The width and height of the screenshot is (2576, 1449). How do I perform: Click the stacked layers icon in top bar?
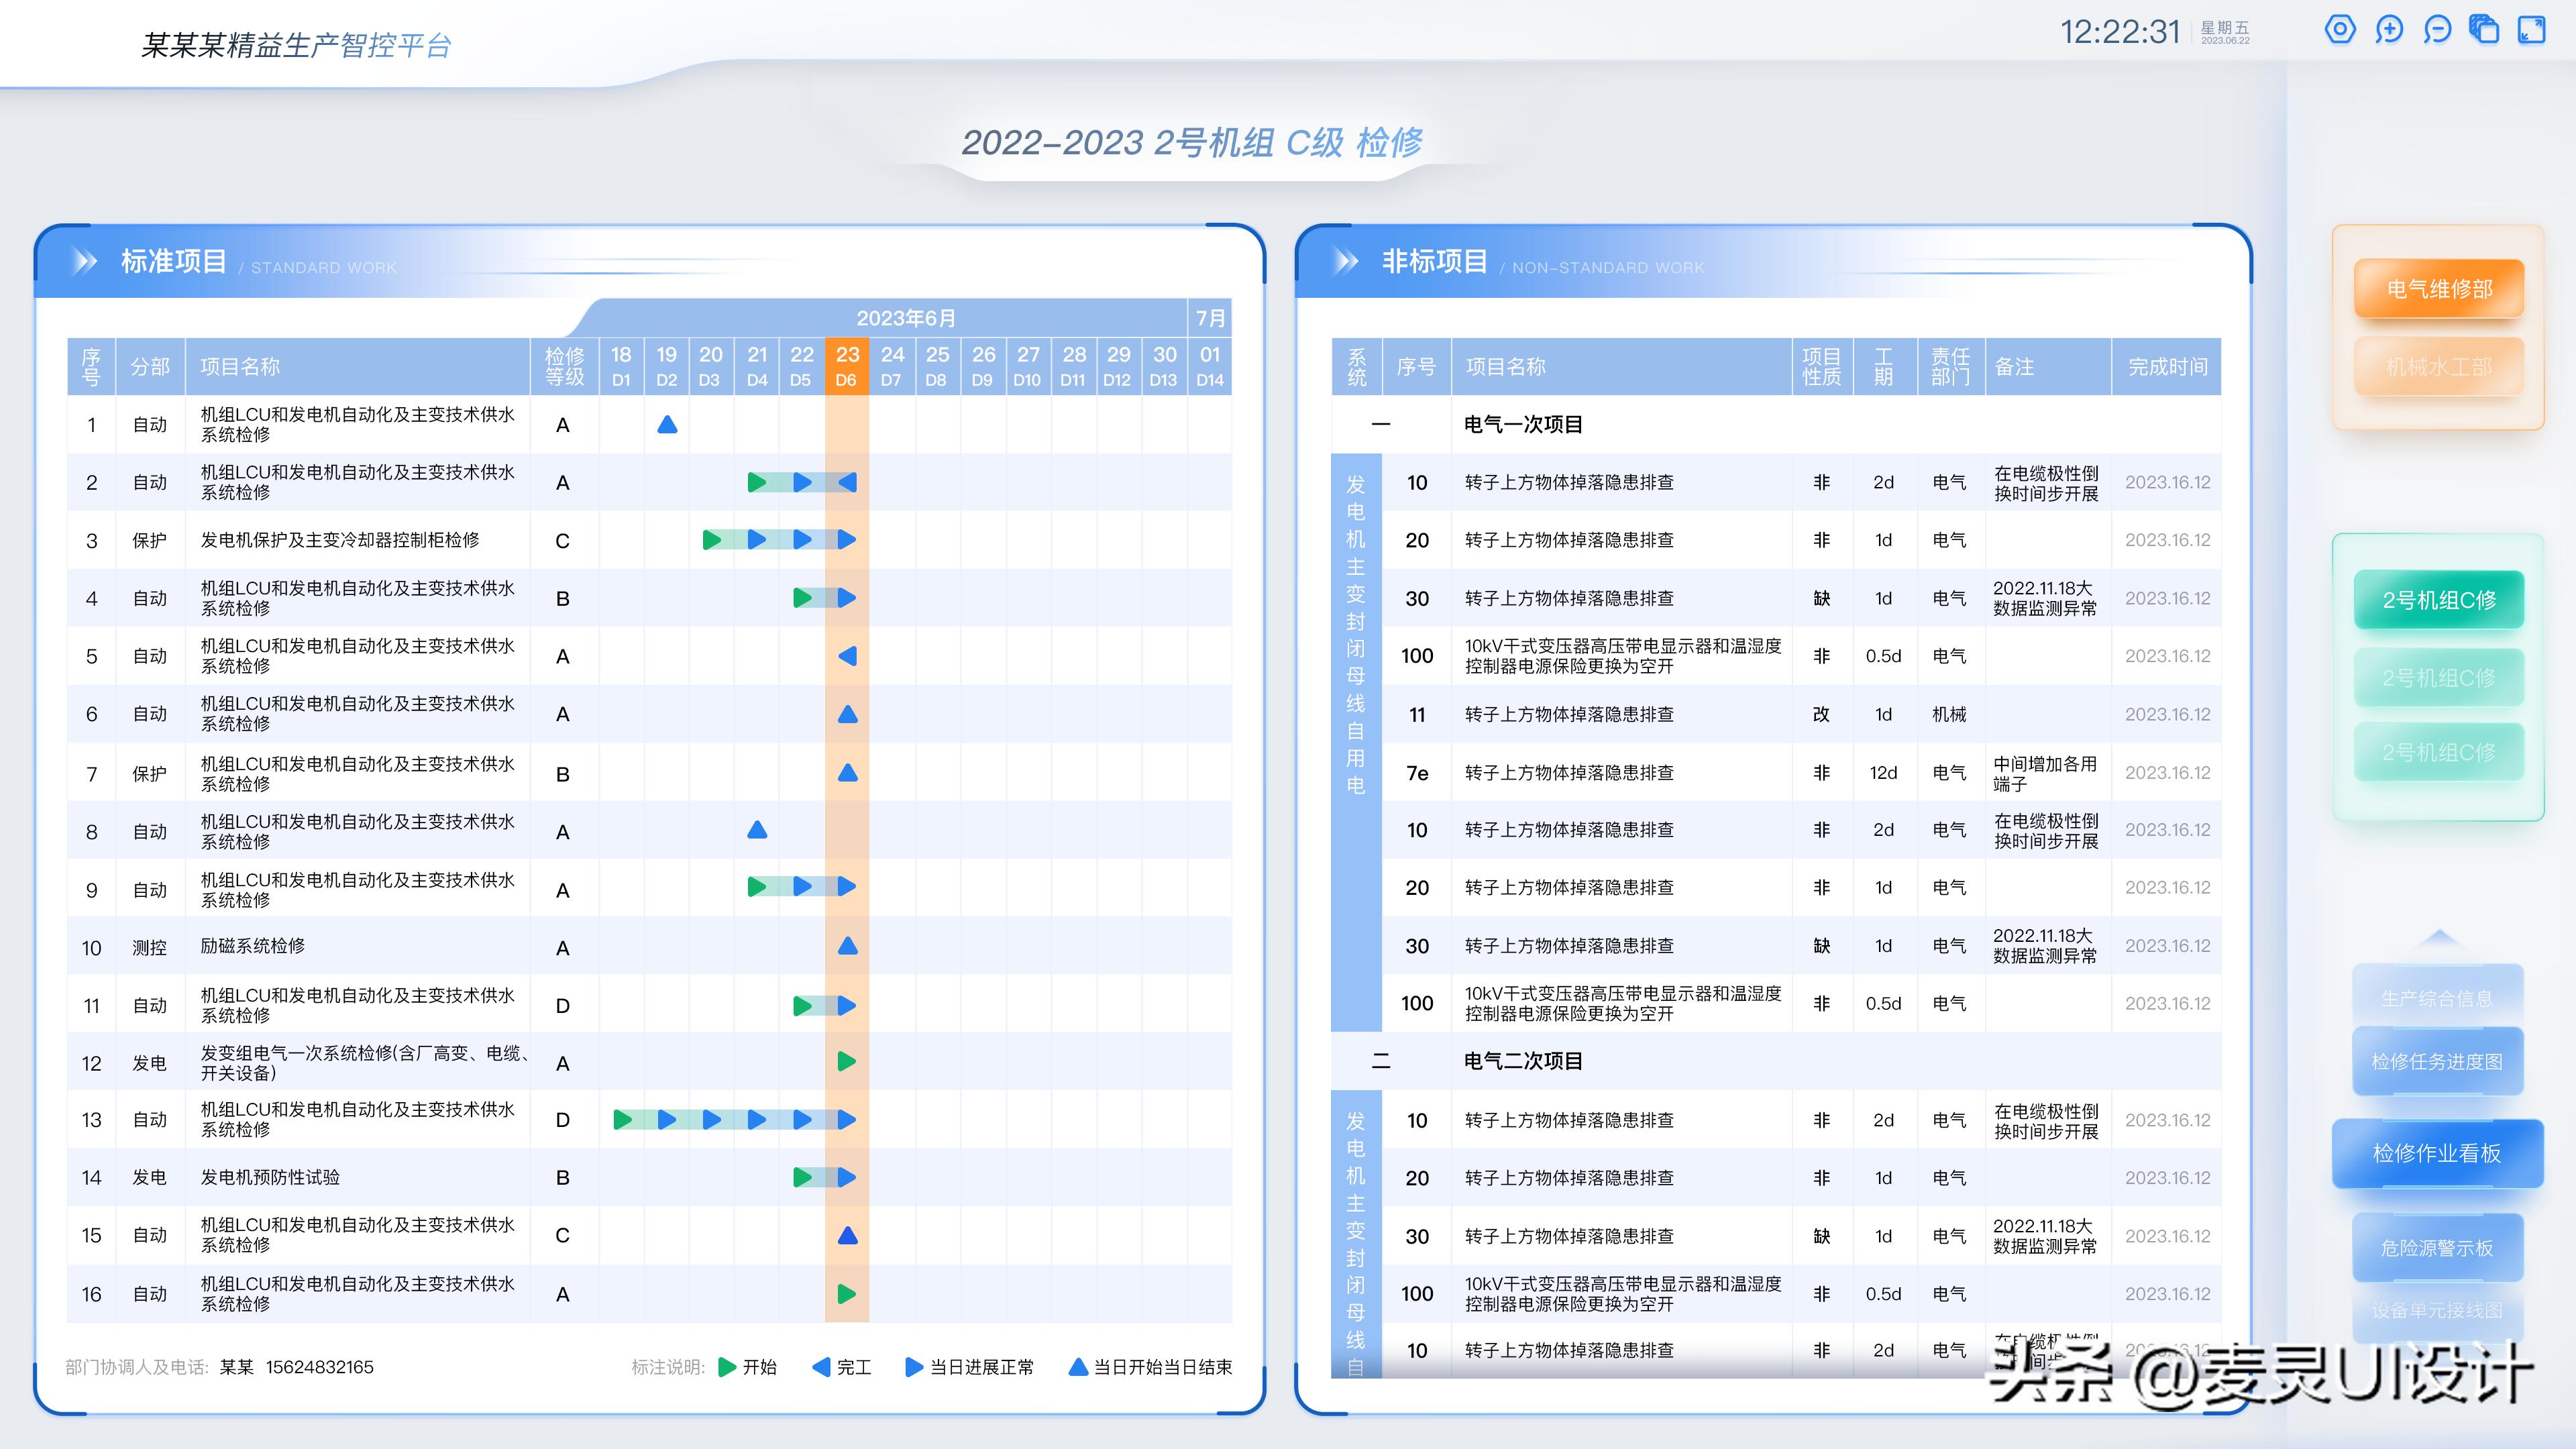[x=2483, y=30]
